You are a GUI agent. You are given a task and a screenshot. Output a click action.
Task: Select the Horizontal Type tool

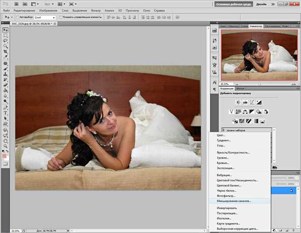[x=5, y=113]
